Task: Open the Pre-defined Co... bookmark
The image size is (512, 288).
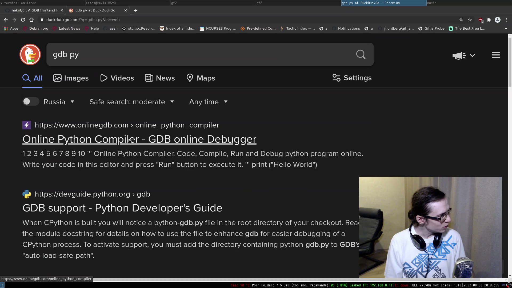Action: point(258,29)
